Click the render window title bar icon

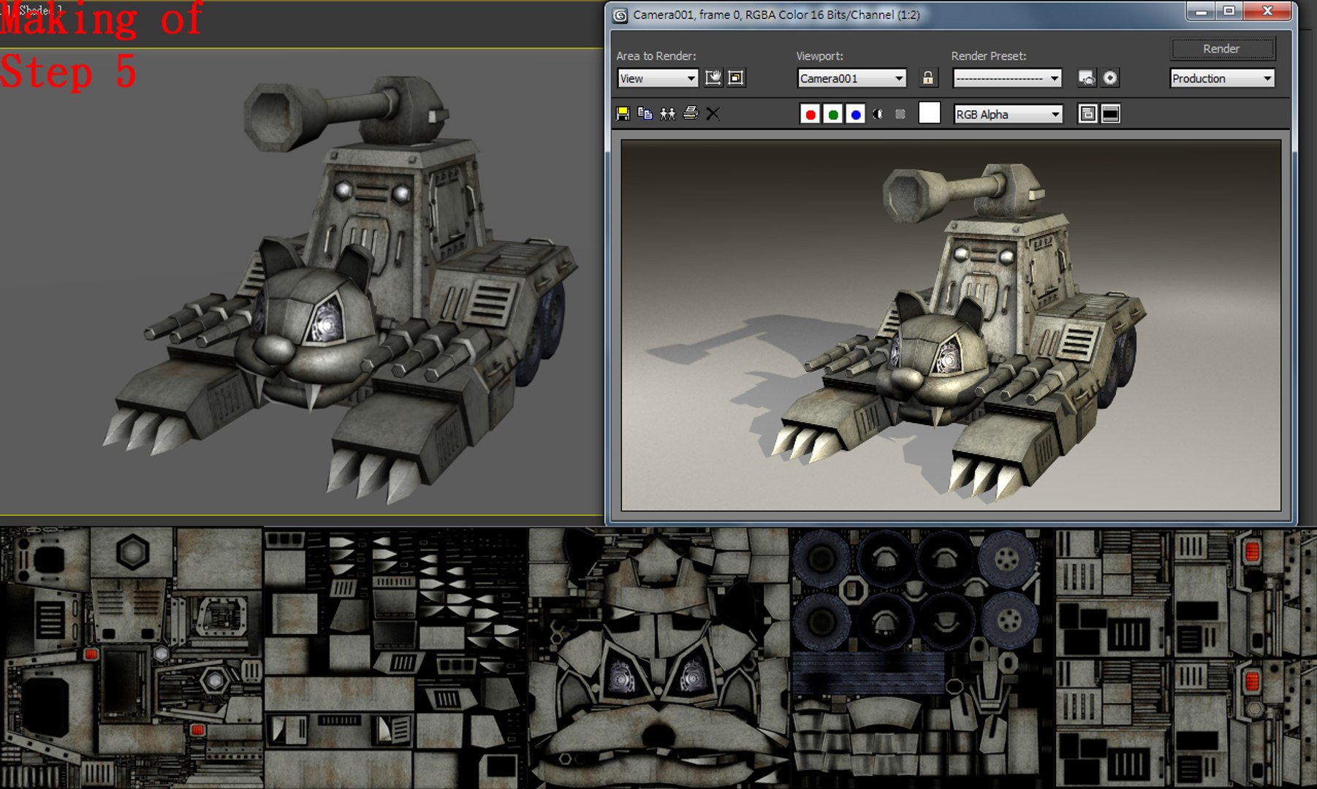point(620,15)
